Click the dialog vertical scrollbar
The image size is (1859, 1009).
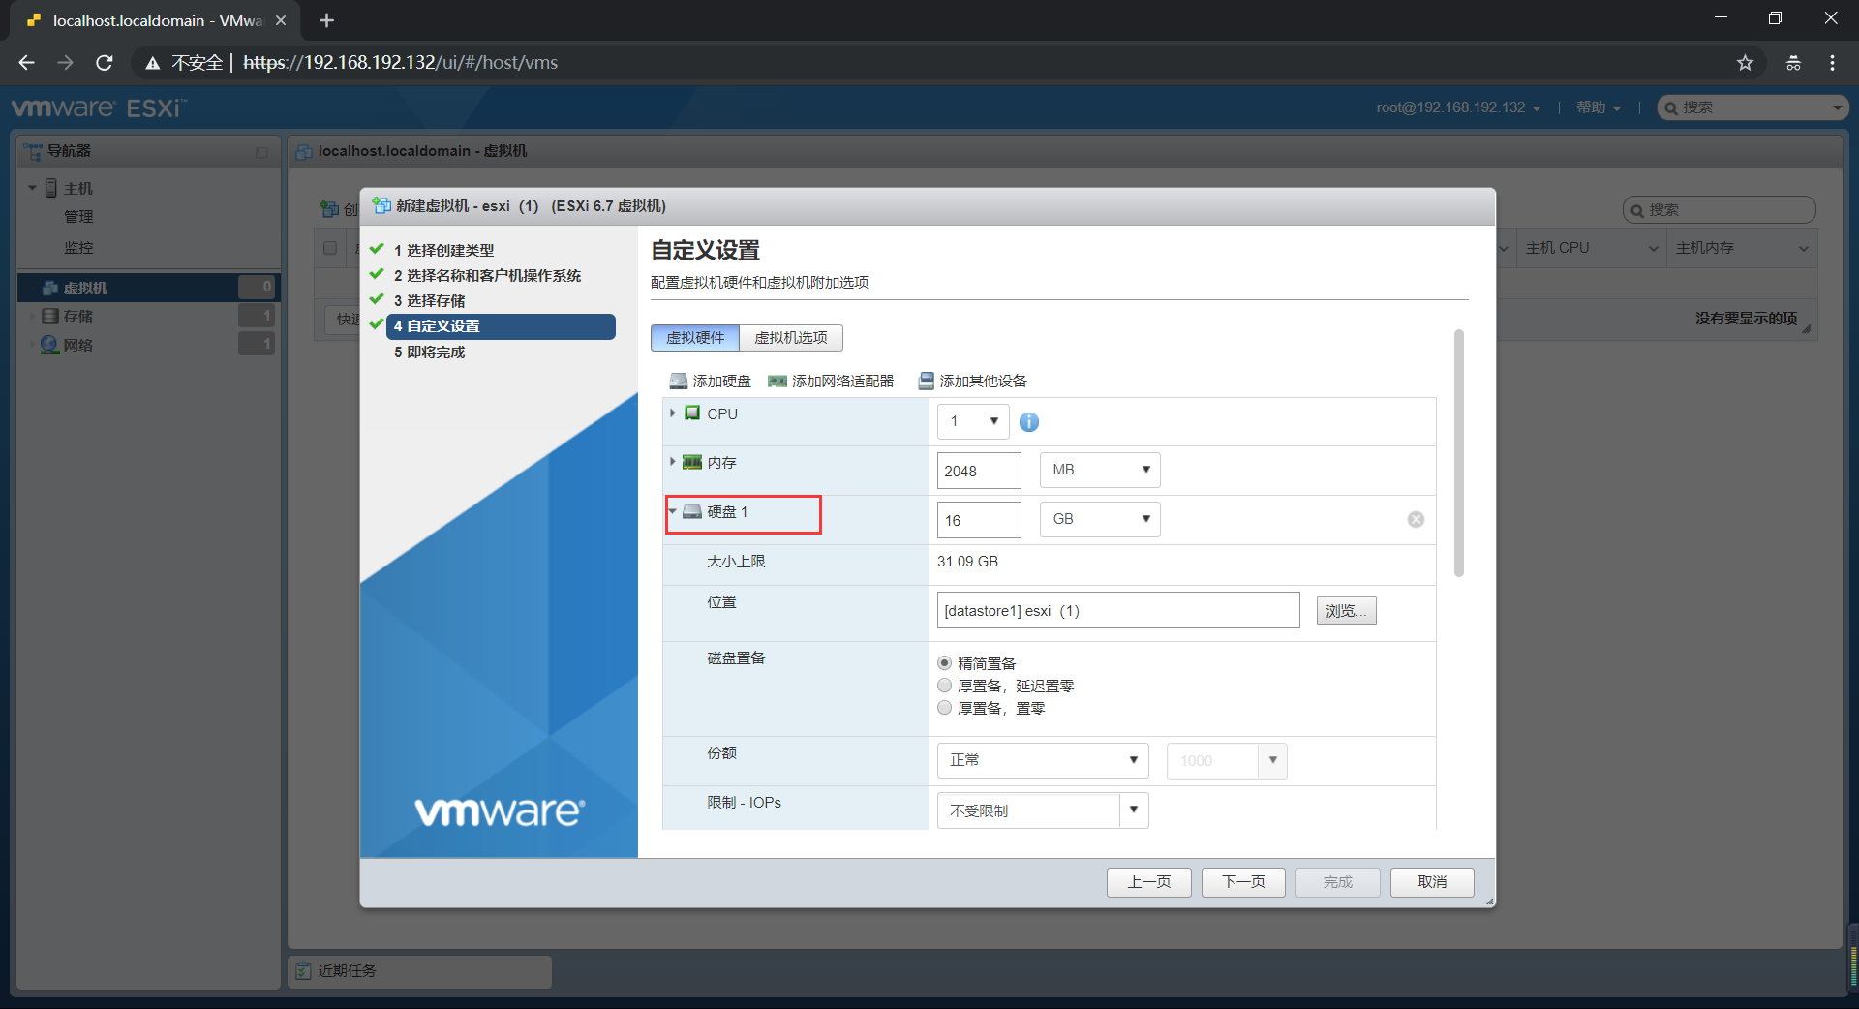click(x=1458, y=453)
